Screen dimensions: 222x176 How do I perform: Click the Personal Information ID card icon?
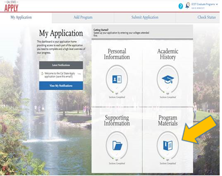(117, 79)
